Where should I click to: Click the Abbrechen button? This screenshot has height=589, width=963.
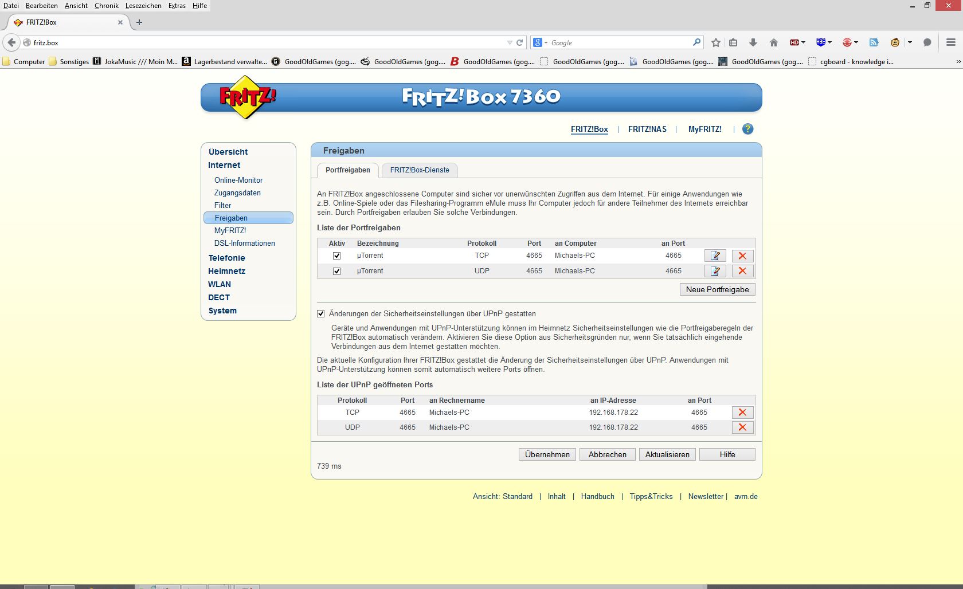click(x=608, y=454)
